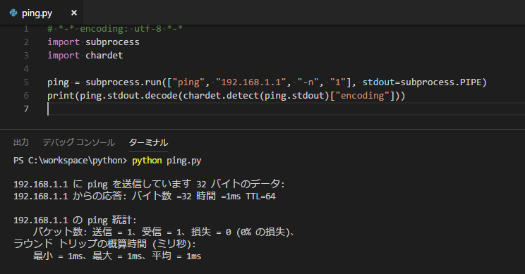
Task: Click terminal line 'ラウンド トリップの概算時間'
Action: coord(104,244)
